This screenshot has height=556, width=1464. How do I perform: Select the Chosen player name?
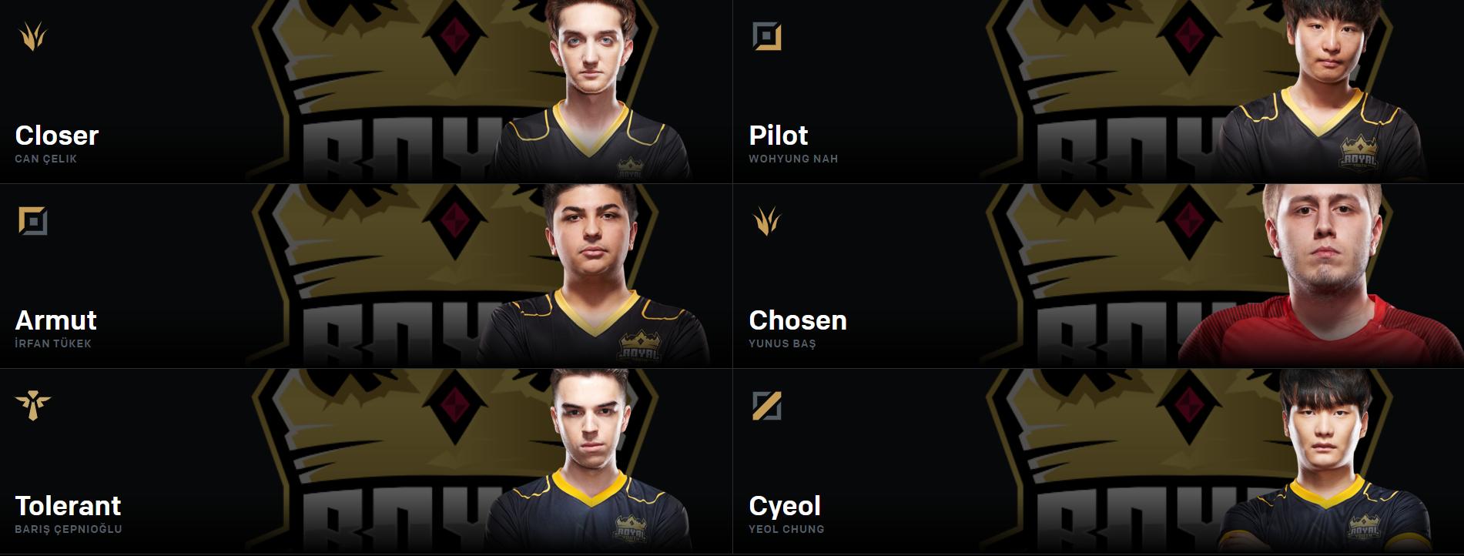pyautogui.click(x=798, y=320)
